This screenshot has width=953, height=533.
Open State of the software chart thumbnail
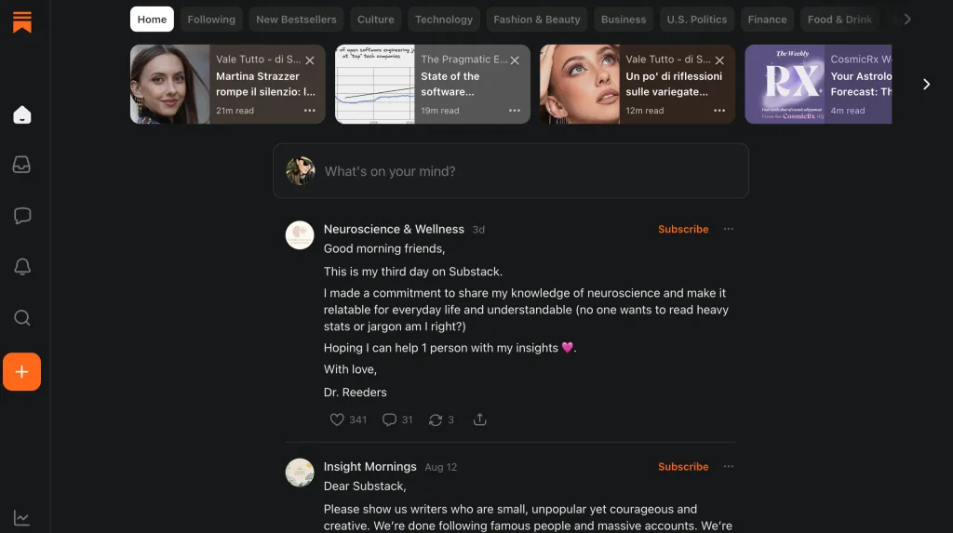375,85
